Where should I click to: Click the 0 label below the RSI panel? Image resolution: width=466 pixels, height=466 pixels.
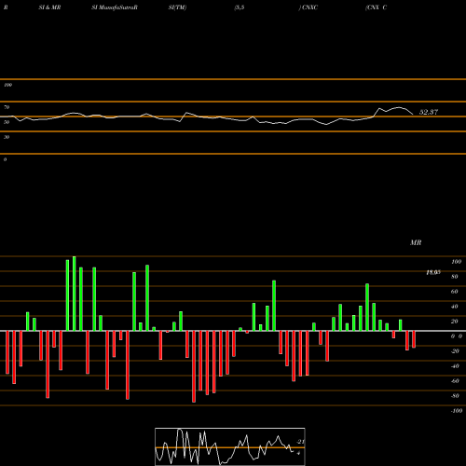[5, 159]
